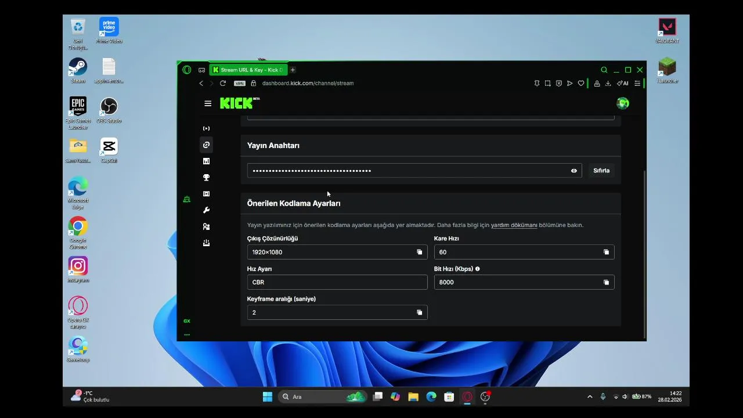Open the trophy achievements sidebar icon

coord(206,178)
